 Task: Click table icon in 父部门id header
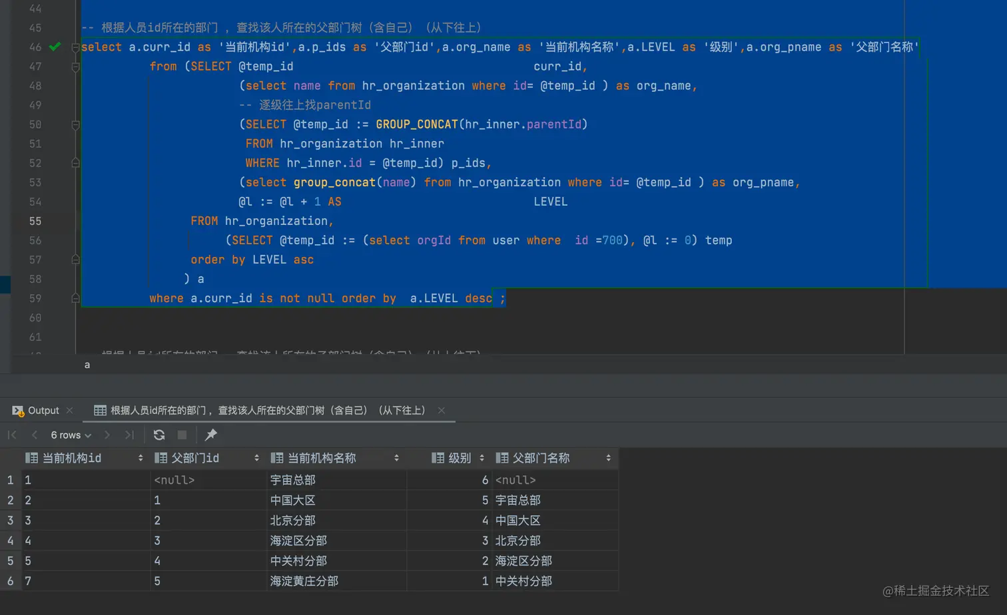click(161, 458)
